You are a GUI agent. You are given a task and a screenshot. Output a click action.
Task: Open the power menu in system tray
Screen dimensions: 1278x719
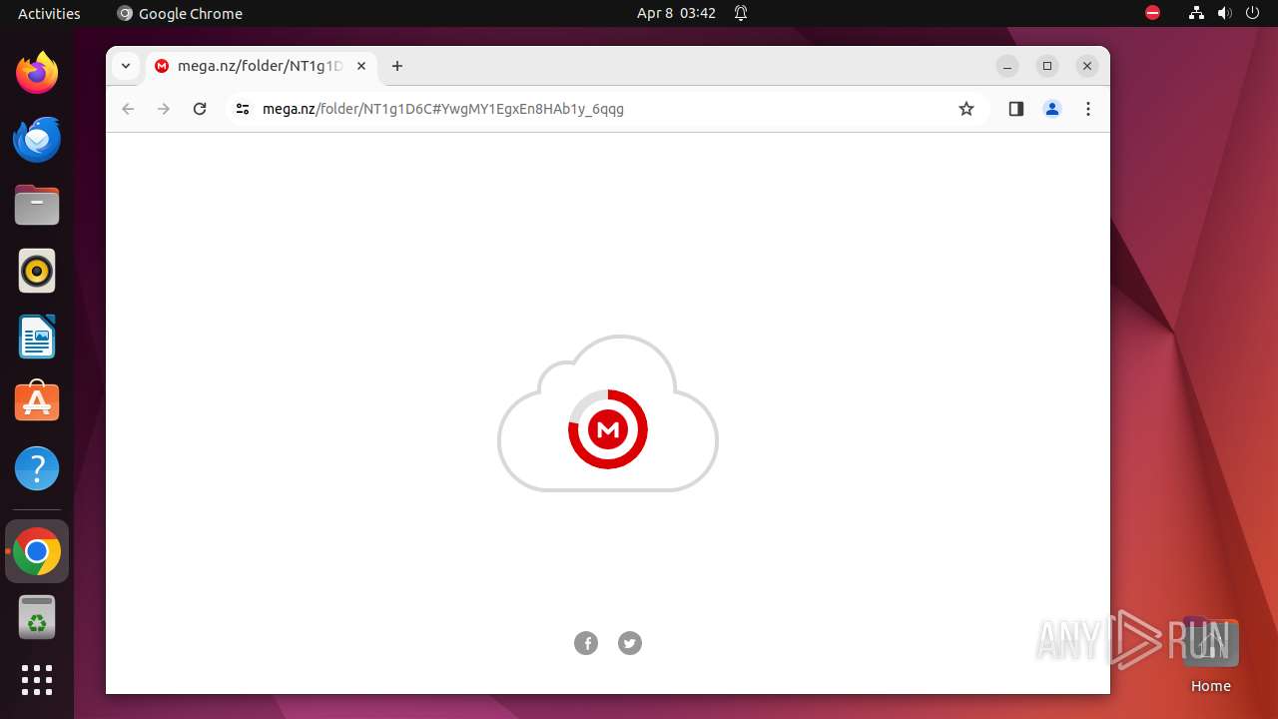(x=1252, y=13)
